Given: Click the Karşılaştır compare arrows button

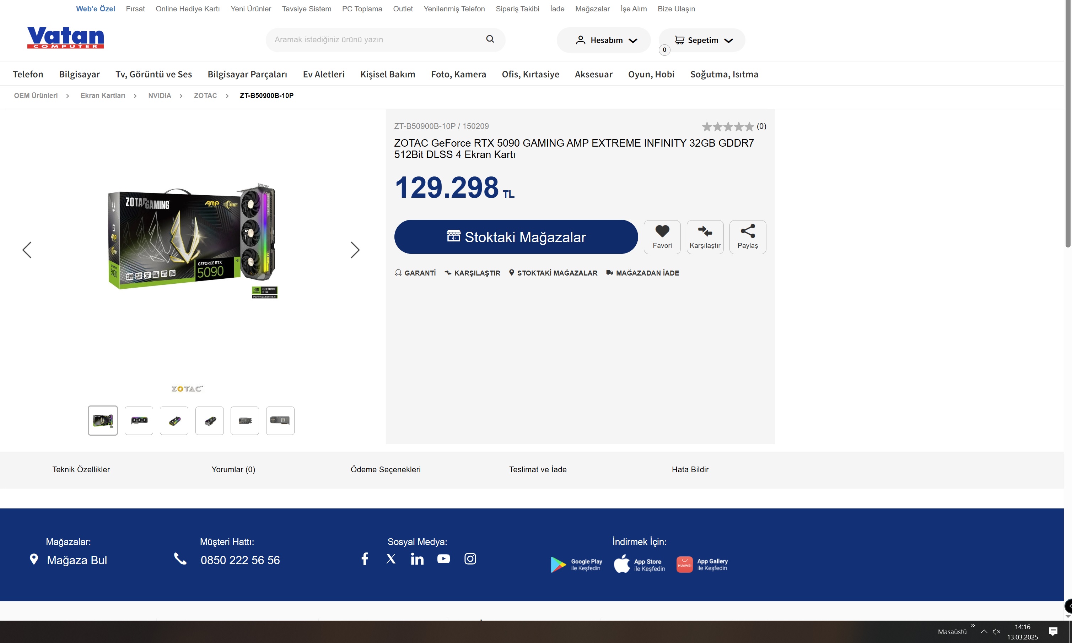Looking at the screenshot, I should click(705, 236).
